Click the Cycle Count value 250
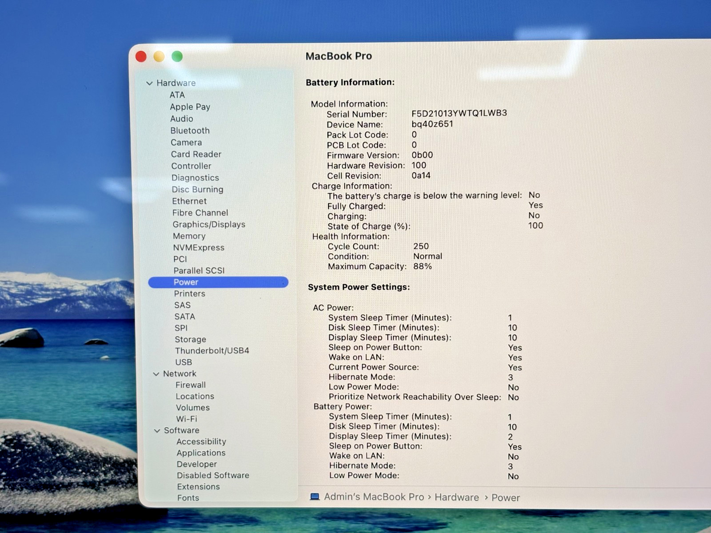This screenshot has width=711, height=533. click(421, 246)
